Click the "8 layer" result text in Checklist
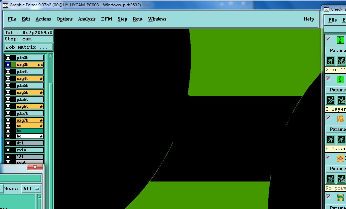 pyautogui.click(x=336, y=148)
